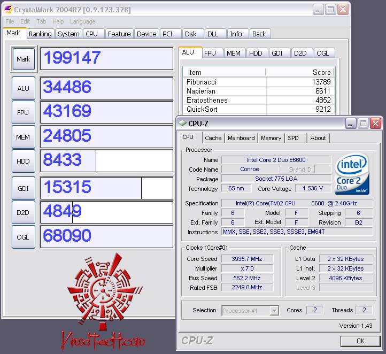Select the Eratosthenes result row
This screenshot has width=386, height=354.
258,100
